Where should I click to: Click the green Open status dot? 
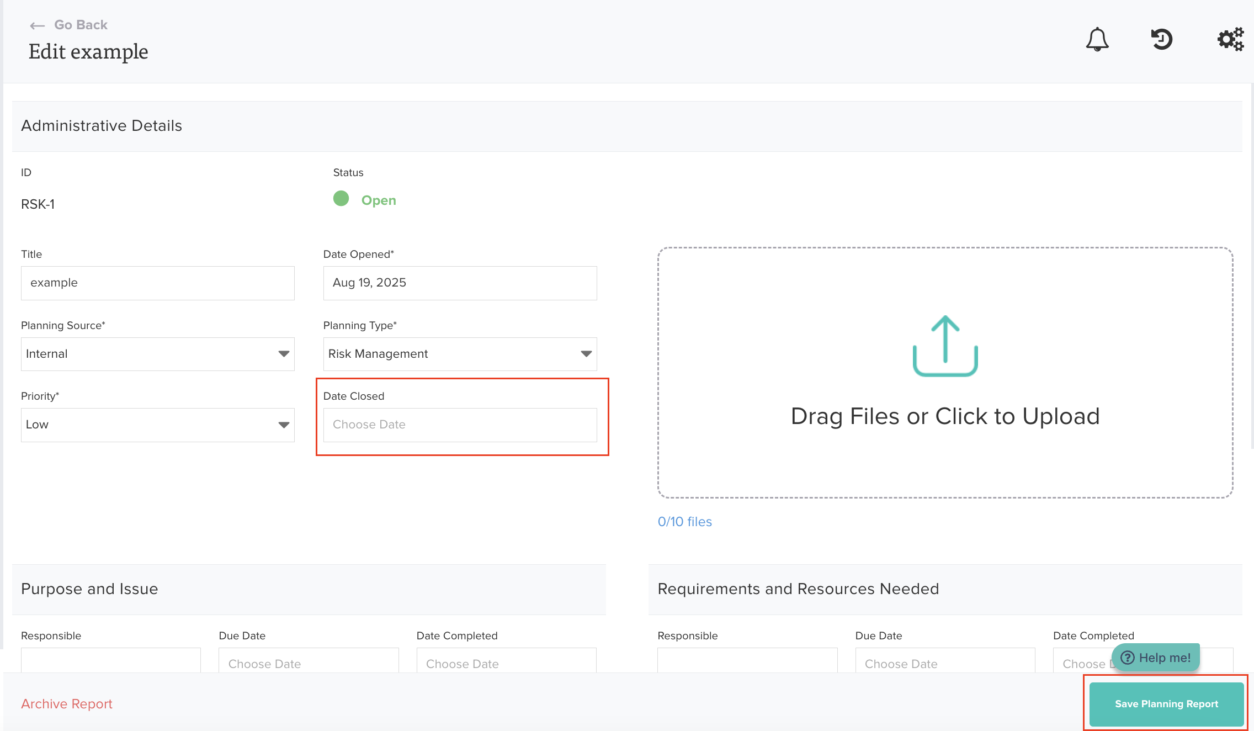pos(341,199)
